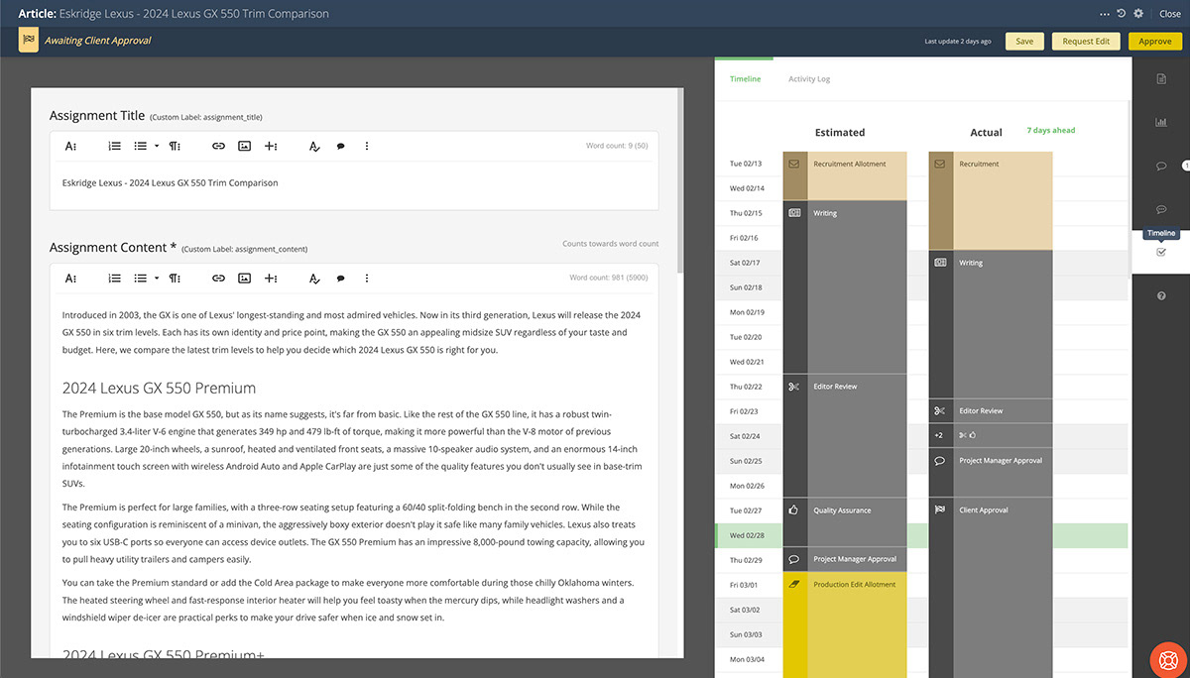Screen dimensions: 1190x678
Task: Run spell check in Assignment Title toolbar
Action: tap(314, 146)
